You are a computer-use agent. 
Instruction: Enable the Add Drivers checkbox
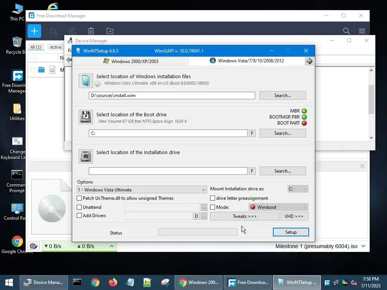79,216
